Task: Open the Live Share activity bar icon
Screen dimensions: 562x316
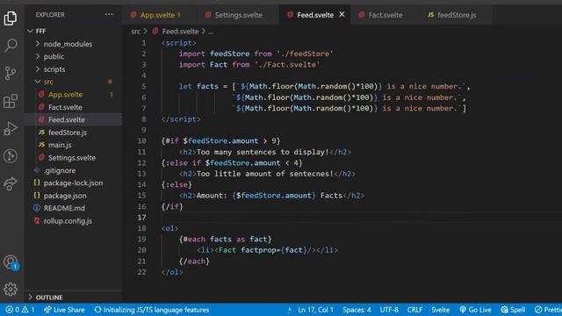Action: [x=10, y=183]
